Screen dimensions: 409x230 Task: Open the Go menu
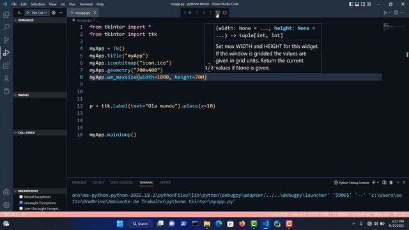(x=63, y=4)
